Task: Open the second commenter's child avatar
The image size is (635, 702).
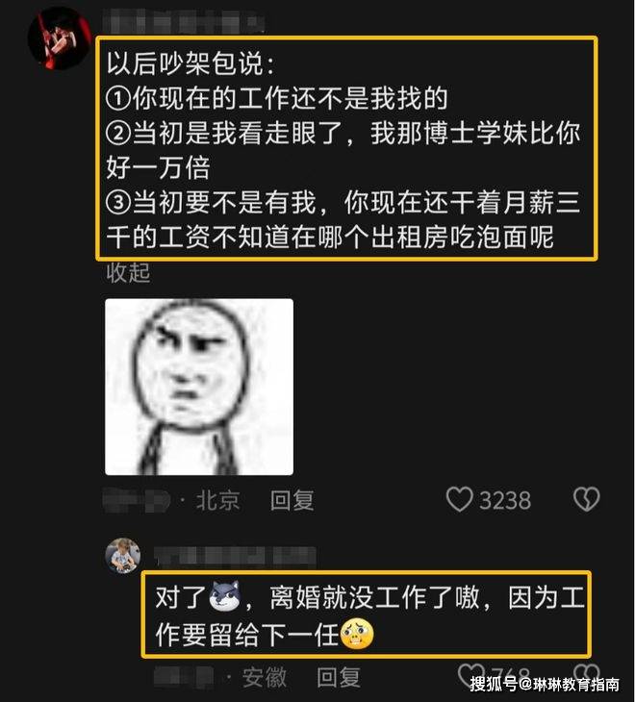Action: 123,556
